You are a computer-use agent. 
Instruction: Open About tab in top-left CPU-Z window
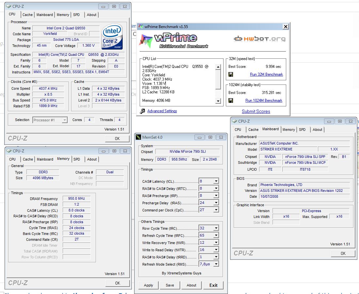point(92,15)
